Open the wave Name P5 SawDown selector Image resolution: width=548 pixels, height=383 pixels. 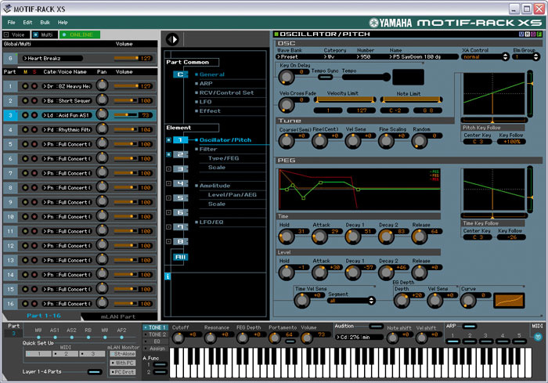[x=424, y=56]
